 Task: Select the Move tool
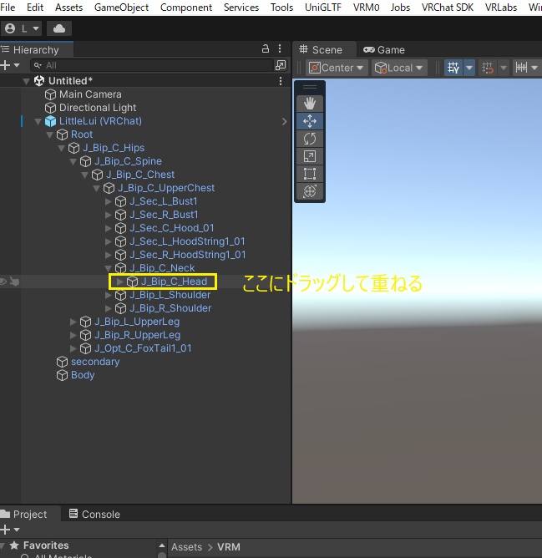[x=310, y=121]
